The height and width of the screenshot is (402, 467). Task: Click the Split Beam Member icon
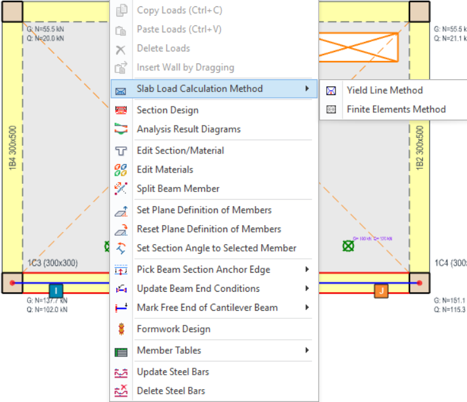[x=121, y=189]
